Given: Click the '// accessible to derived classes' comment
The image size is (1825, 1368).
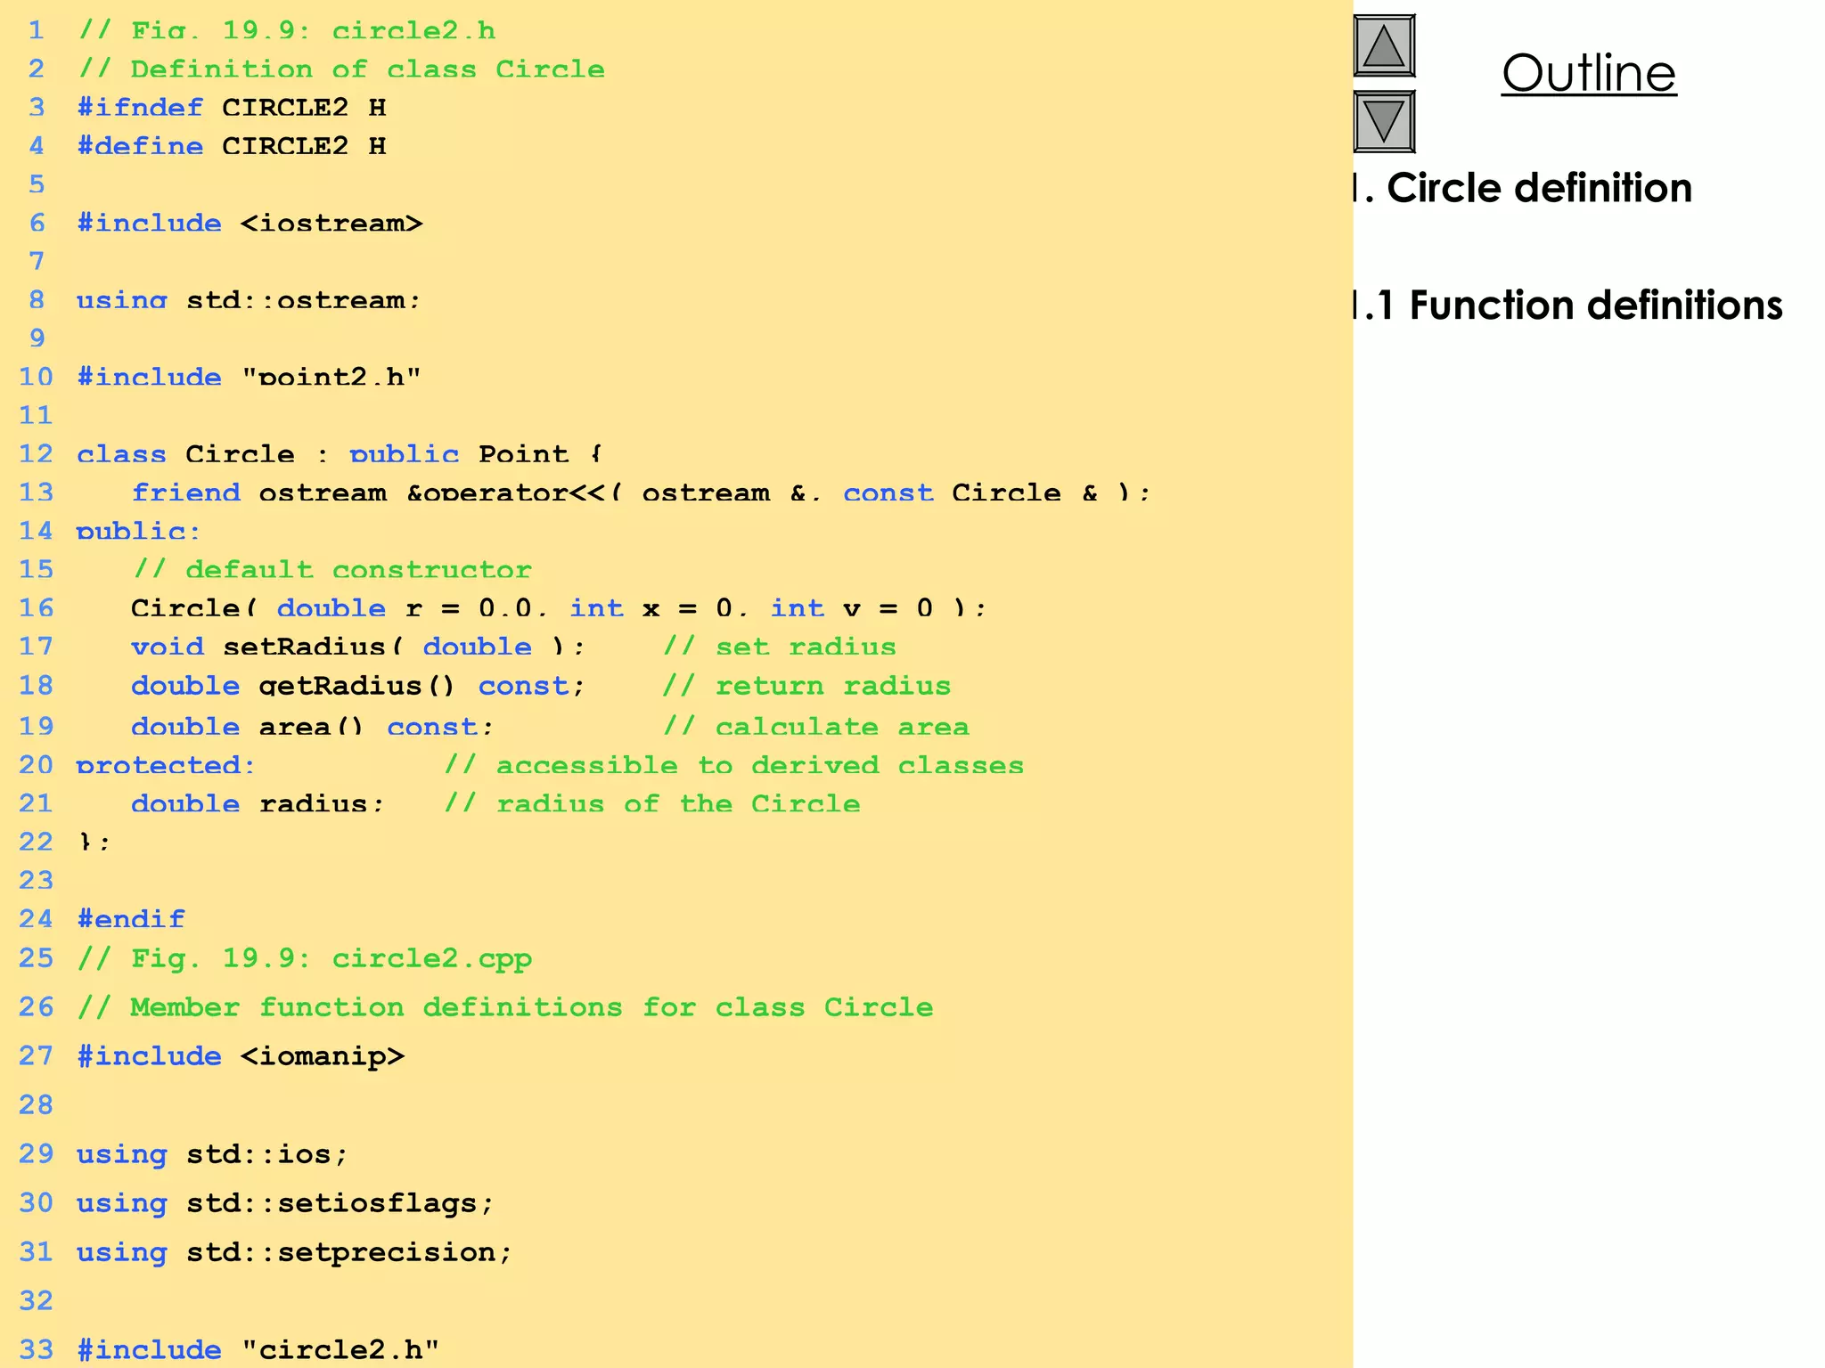Looking at the screenshot, I should coord(733,765).
